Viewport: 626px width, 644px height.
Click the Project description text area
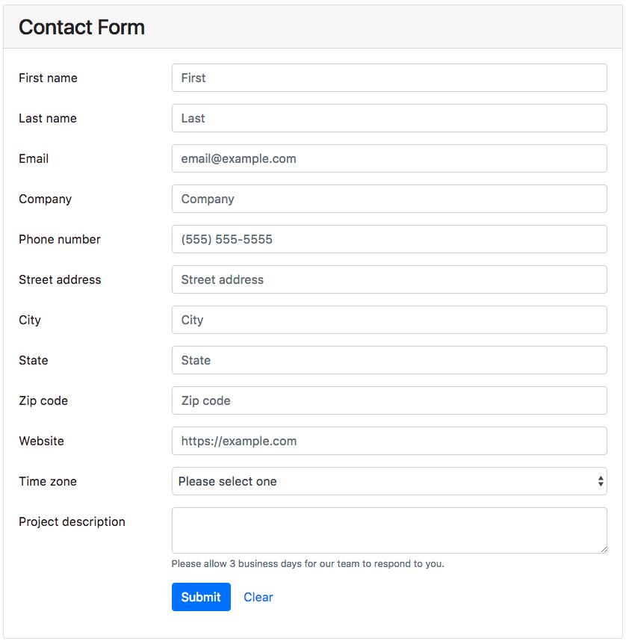pos(389,530)
